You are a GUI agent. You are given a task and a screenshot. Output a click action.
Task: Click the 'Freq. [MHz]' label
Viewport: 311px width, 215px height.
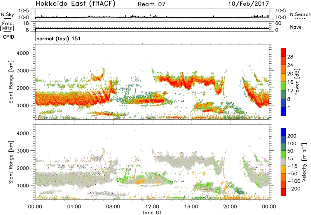pos(7,26)
